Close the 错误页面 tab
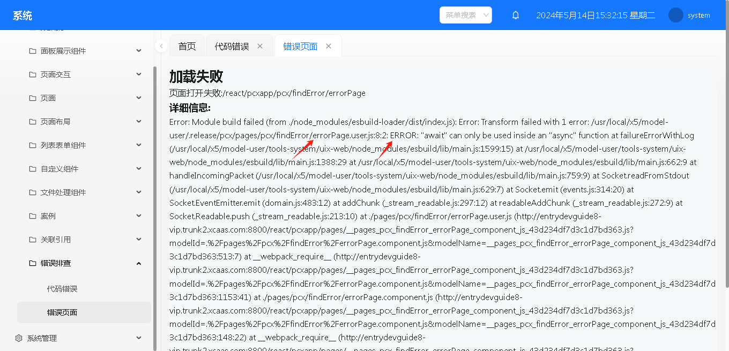 point(329,46)
